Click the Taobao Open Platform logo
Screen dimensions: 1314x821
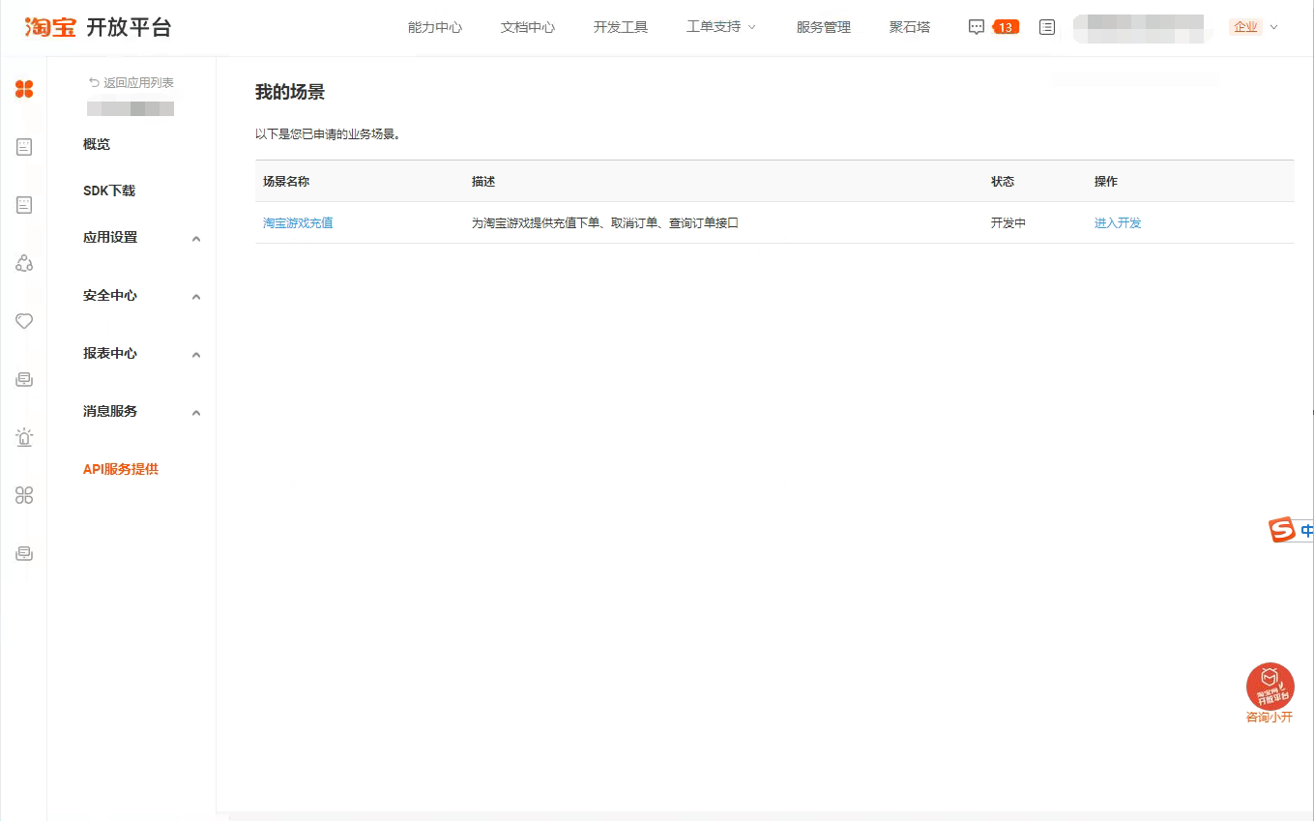pyautogui.click(x=98, y=27)
